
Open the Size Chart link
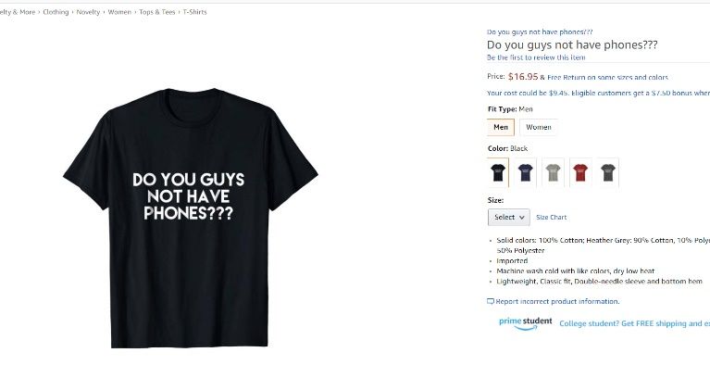[551, 217]
